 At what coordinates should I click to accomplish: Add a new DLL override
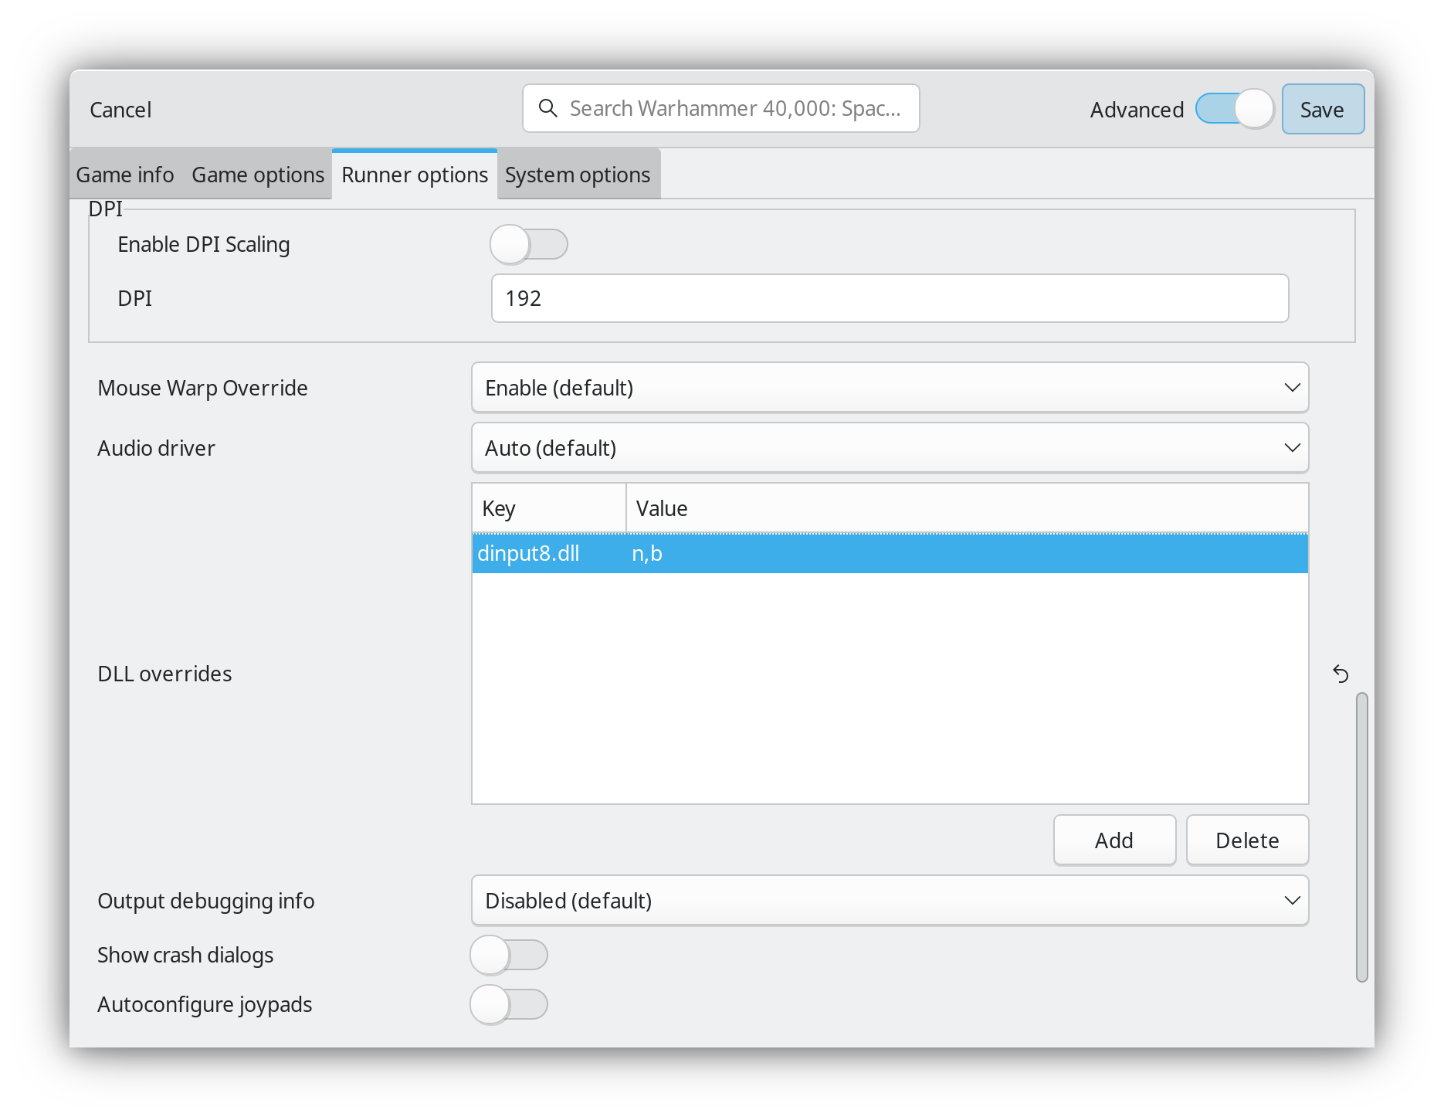(1114, 840)
